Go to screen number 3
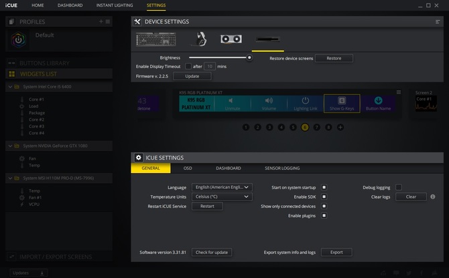This screenshot has width=449, height=278. coord(269,127)
